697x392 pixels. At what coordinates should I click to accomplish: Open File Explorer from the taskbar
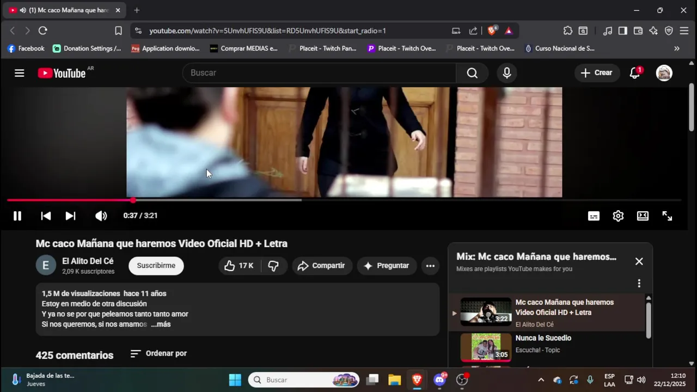[x=394, y=380]
